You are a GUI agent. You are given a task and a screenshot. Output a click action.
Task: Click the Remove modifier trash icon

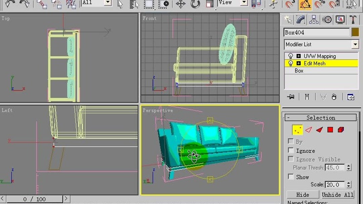click(334, 97)
